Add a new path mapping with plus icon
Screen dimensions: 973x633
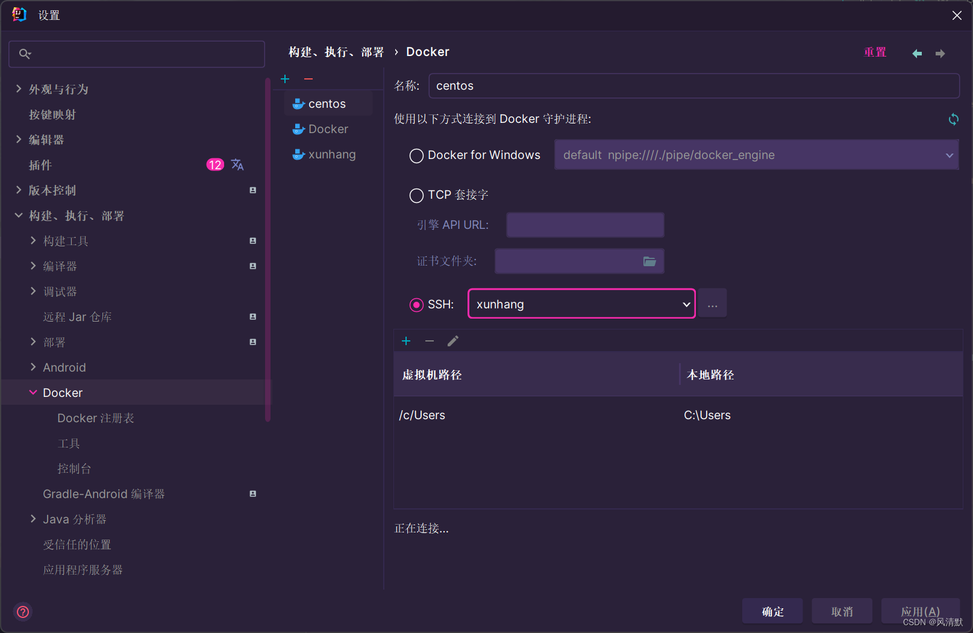click(x=406, y=340)
